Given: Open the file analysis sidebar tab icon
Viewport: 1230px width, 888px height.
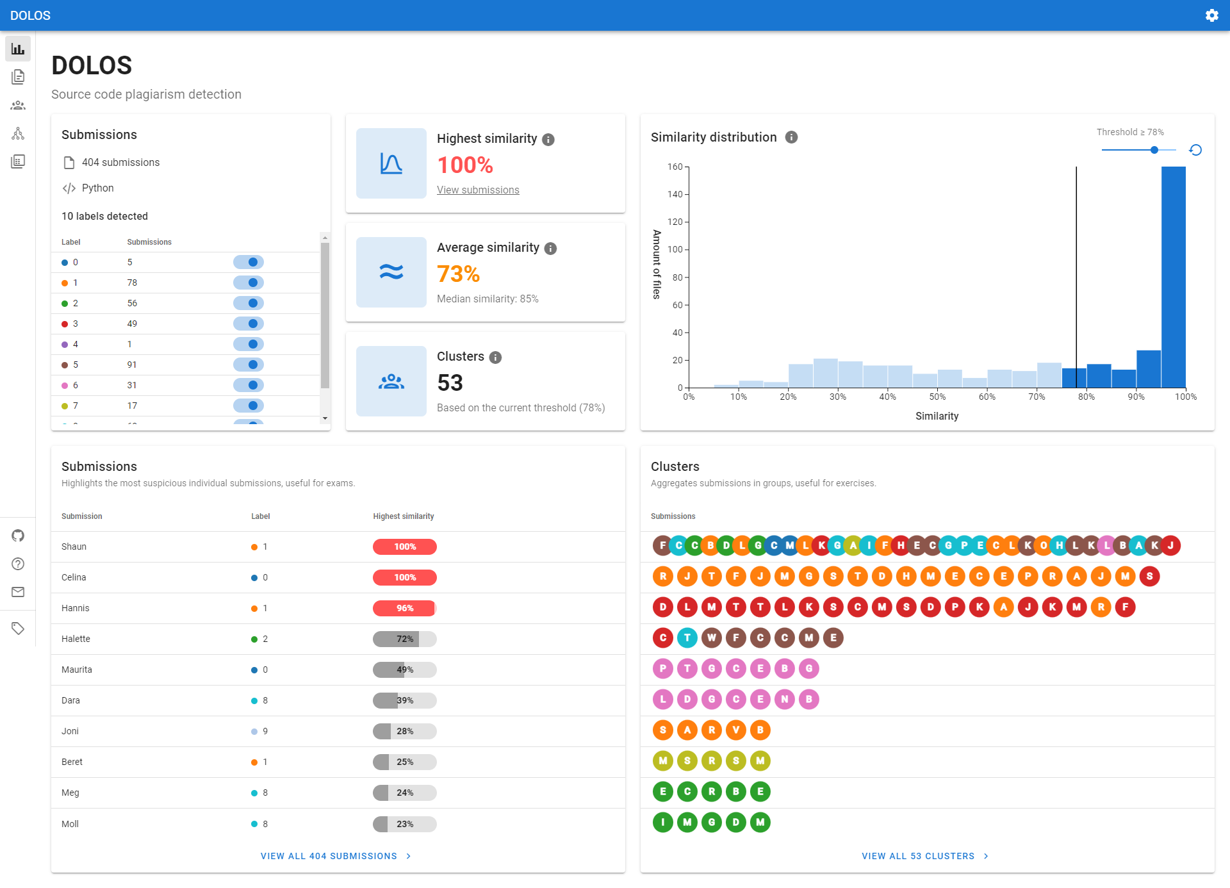Looking at the screenshot, I should [x=18, y=161].
